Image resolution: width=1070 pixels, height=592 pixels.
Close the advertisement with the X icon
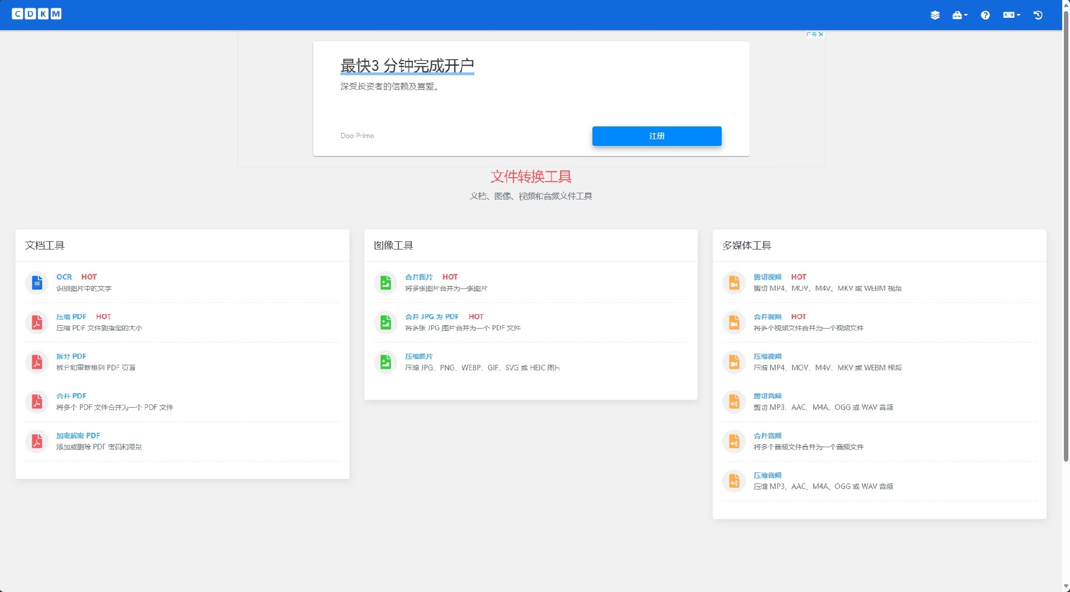point(820,34)
